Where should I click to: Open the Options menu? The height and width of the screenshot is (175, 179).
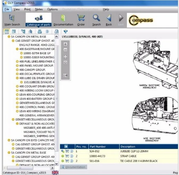[x=52, y=9]
